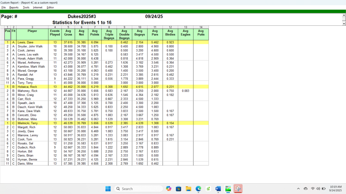Open Microsoft Store from taskbar

[178, 189]
